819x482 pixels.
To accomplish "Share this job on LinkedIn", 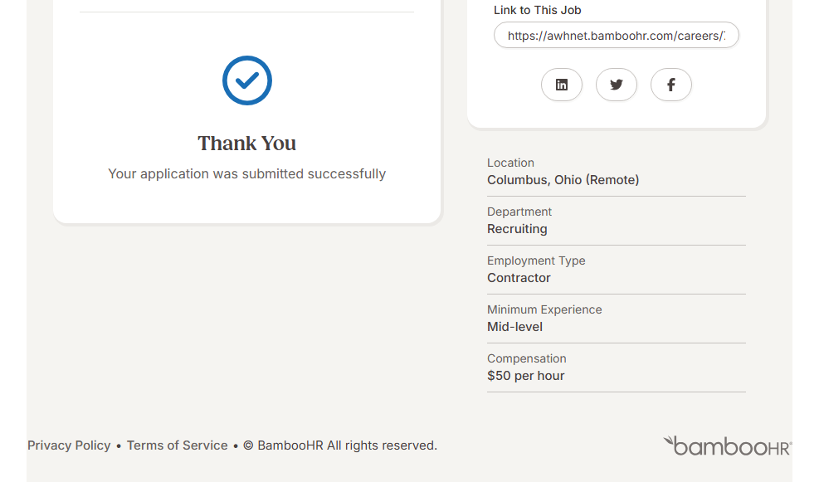I will (x=562, y=85).
